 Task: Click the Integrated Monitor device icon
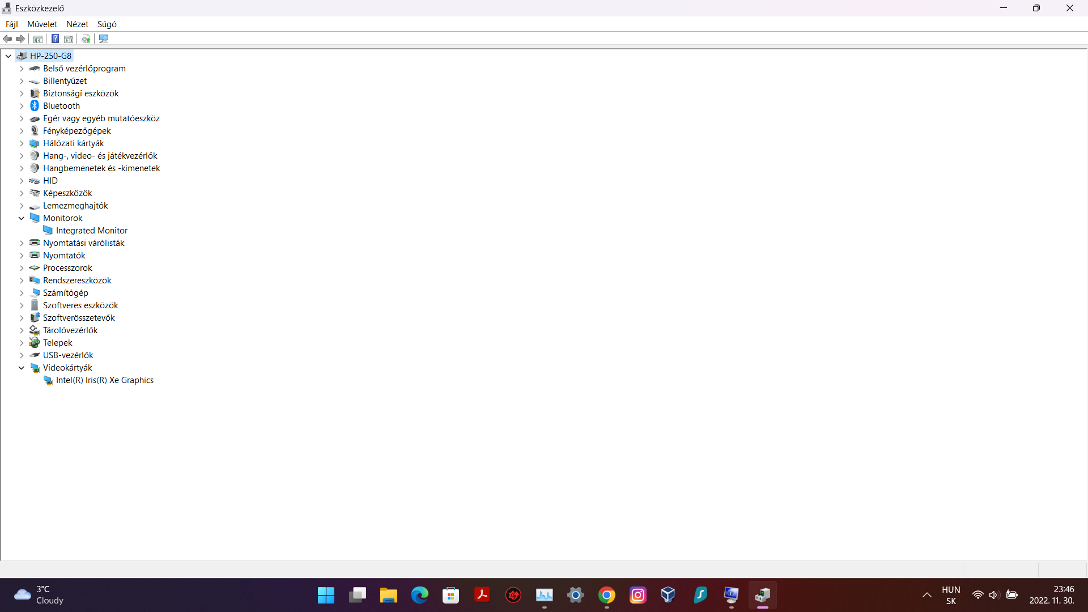48,231
